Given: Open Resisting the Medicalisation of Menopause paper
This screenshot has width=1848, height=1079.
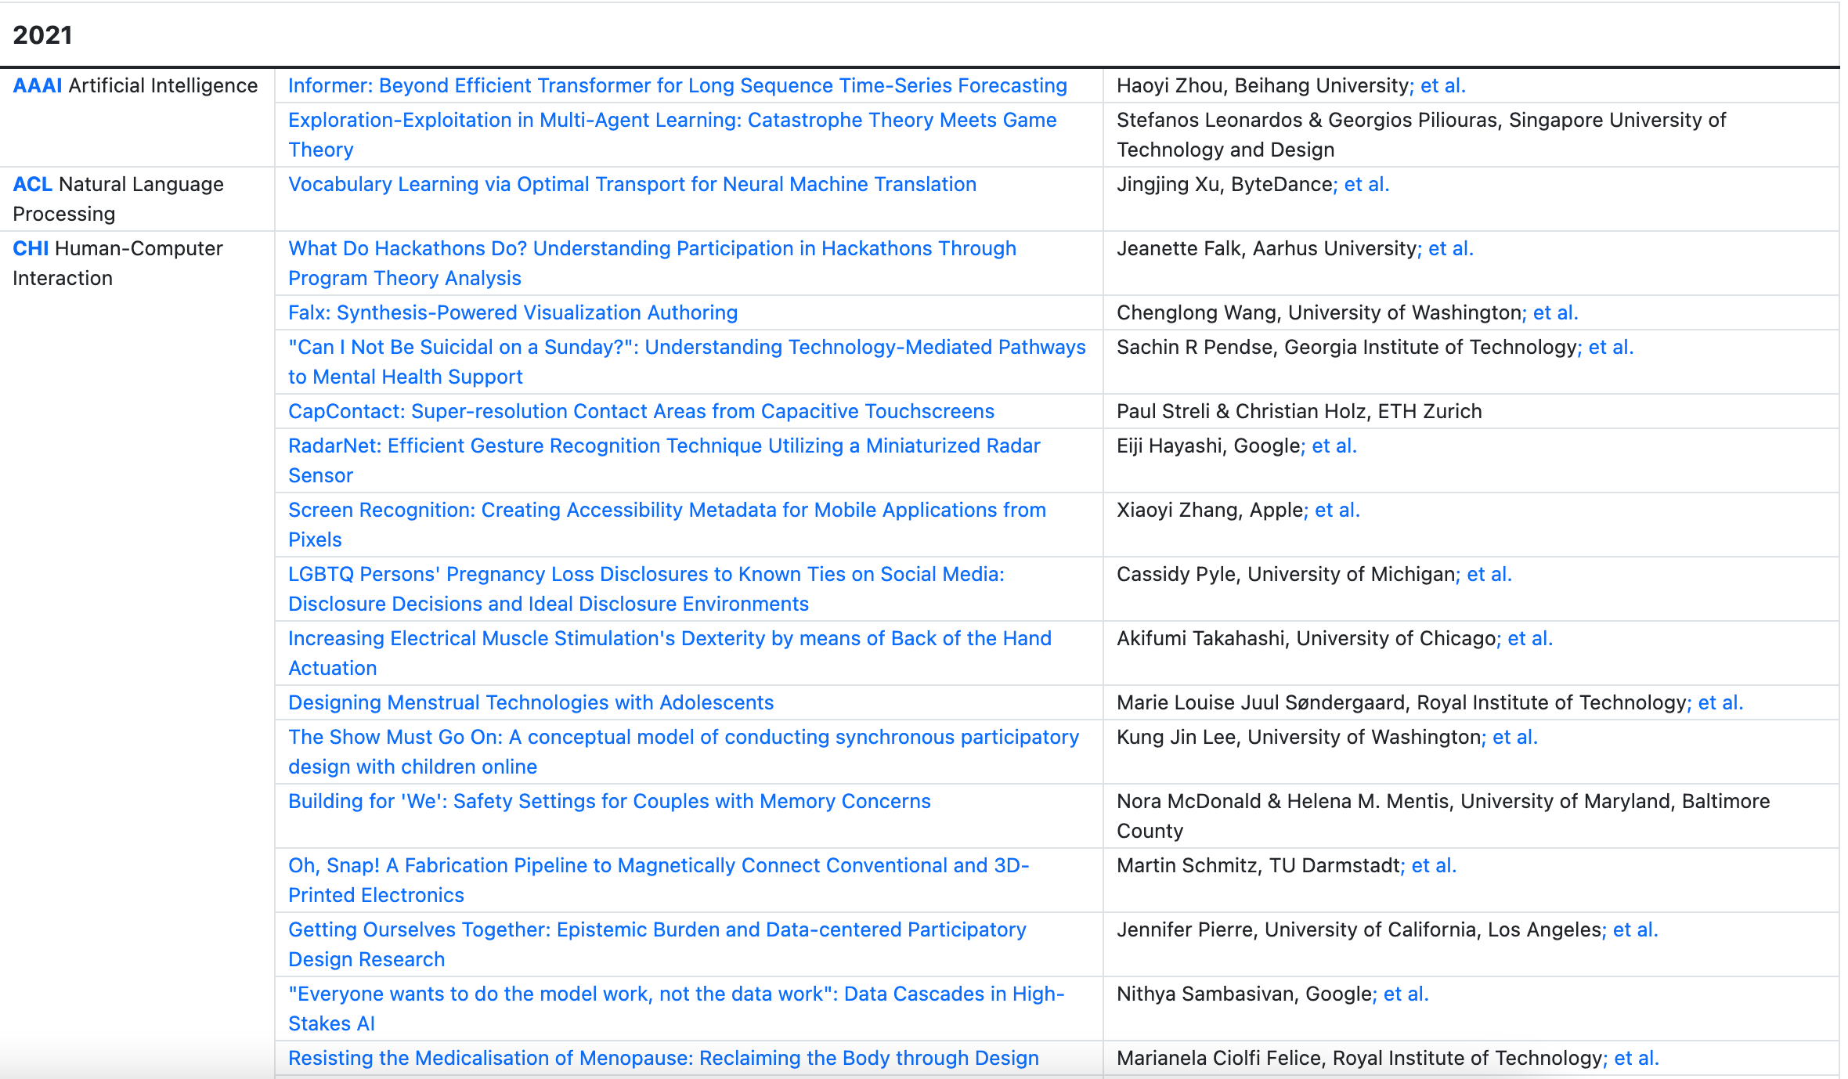Looking at the screenshot, I should point(663,1058).
